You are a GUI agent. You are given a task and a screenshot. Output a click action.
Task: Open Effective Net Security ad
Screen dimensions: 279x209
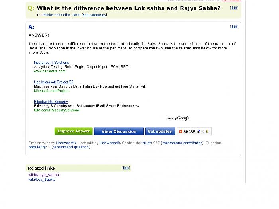(x=51, y=102)
